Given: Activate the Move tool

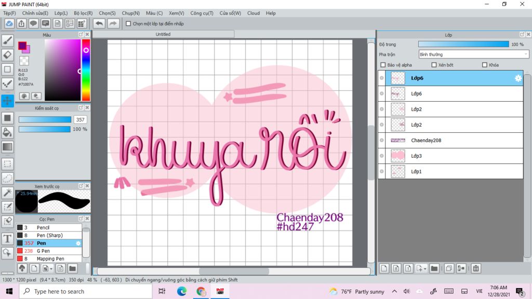Looking at the screenshot, I should click(x=7, y=101).
